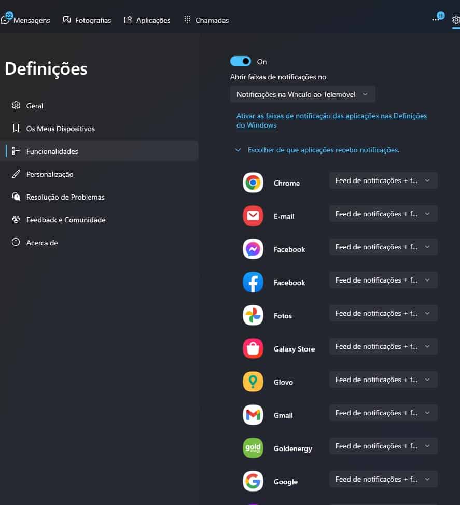Click the Personalização brush icon

tap(16, 174)
